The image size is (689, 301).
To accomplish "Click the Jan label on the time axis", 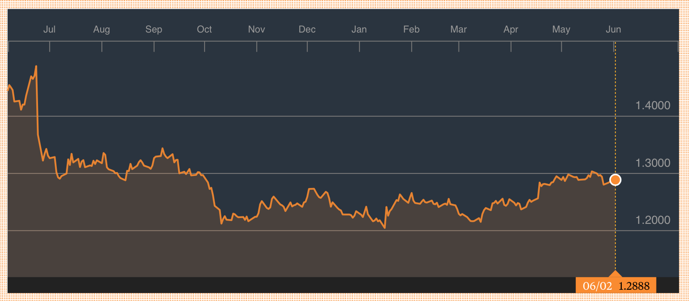I will tap(359, 29).
